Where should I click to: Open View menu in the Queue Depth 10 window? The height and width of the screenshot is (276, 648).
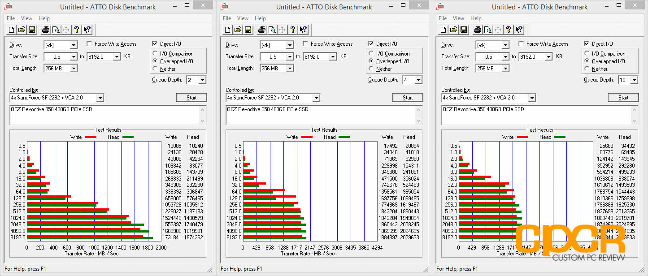(x=458, y=18)
